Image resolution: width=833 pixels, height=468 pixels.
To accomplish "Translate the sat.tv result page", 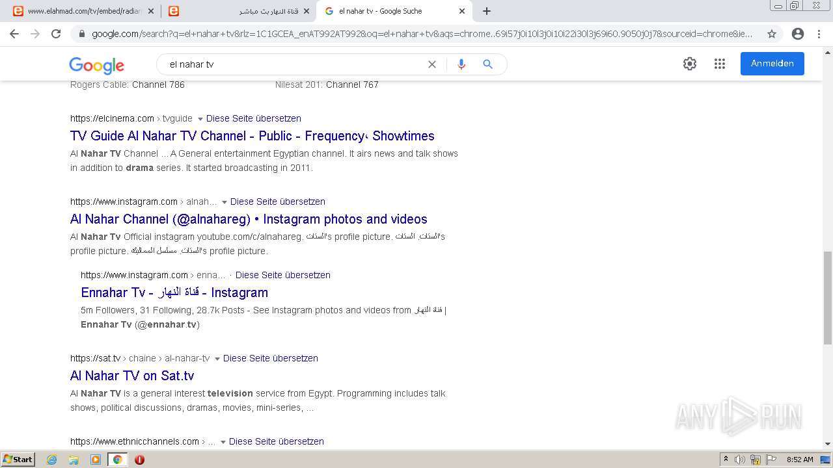I will [x=271, y=358].
